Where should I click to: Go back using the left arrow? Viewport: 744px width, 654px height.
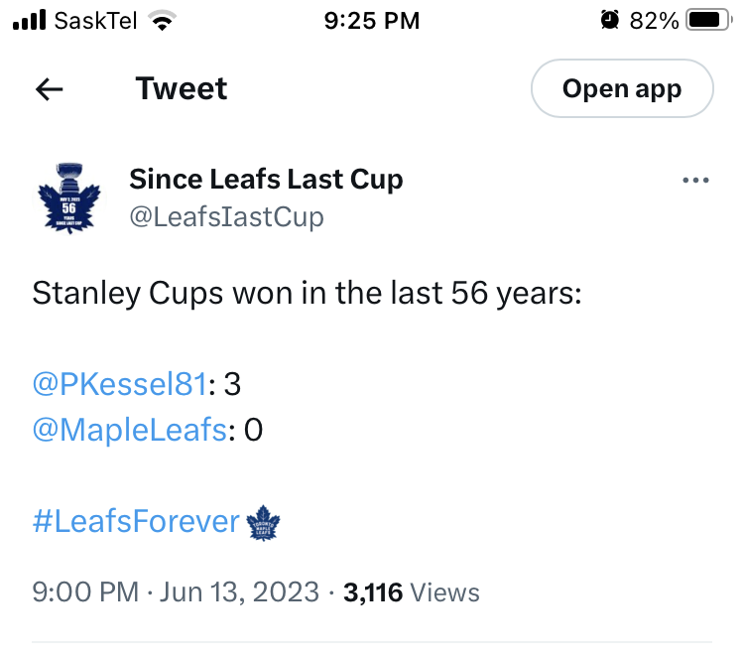pyautogui.click(x=50, y=89)
